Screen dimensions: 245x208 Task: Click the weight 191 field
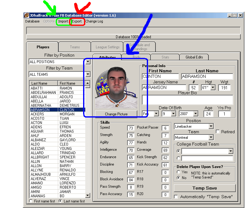coord(224,88)
